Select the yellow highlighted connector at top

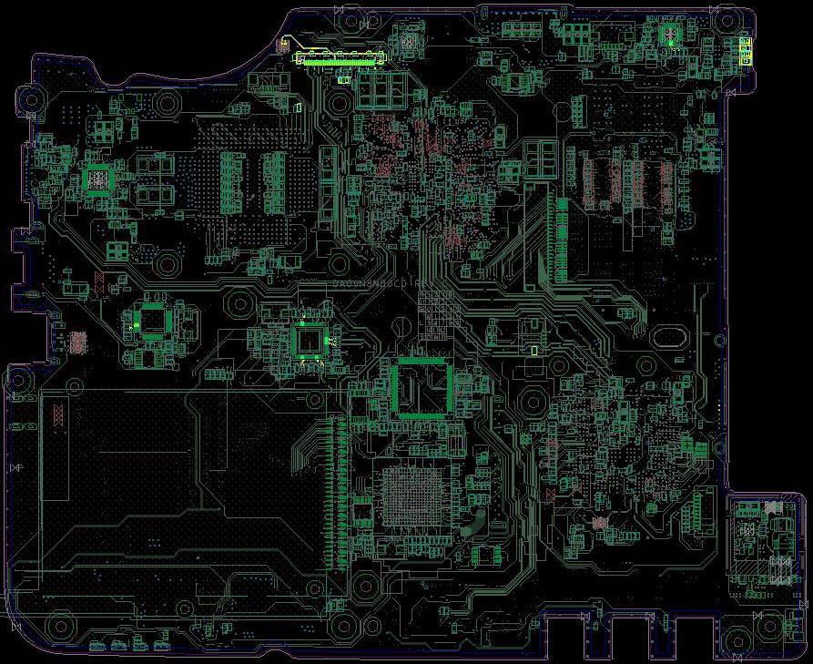[338, 59]
